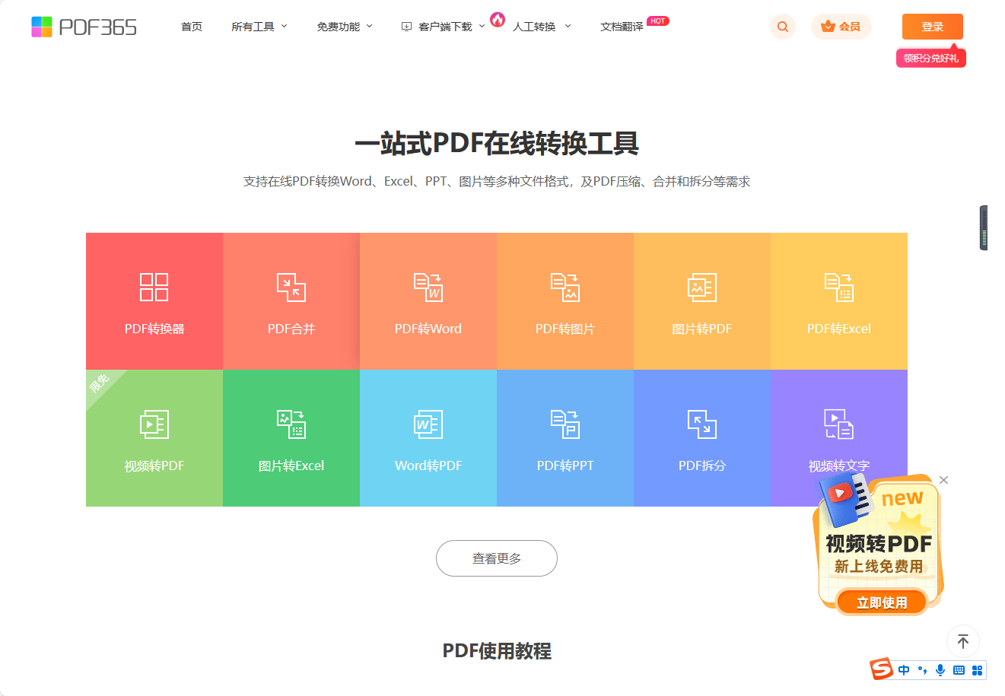Click the PDF使用教程 heading
The width and height of the screenshot is (1005, 696).
497,651
